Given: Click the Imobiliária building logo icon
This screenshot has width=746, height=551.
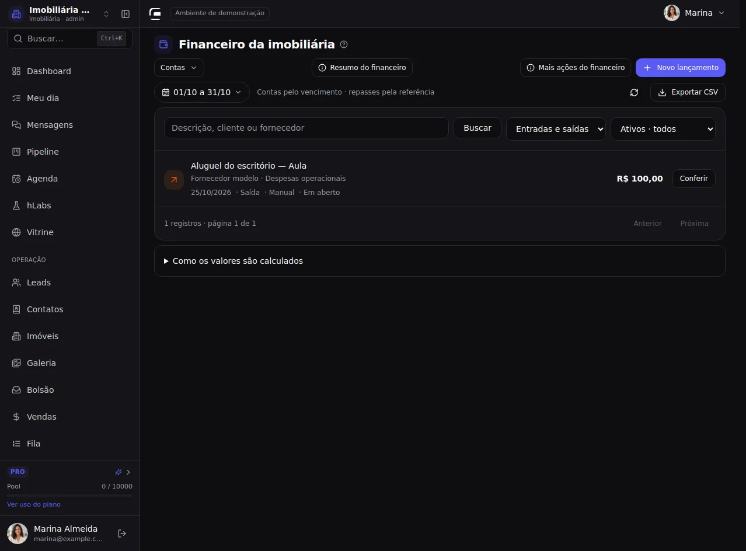Looking at the screenshot, I should click(16, 14).
